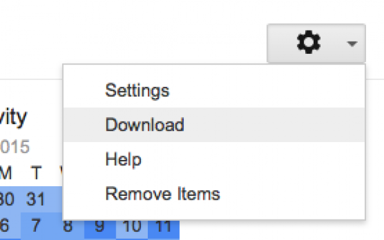Click the Activity heading text
This screenshot has width=384, height=240.
click(x=13, y=118)
